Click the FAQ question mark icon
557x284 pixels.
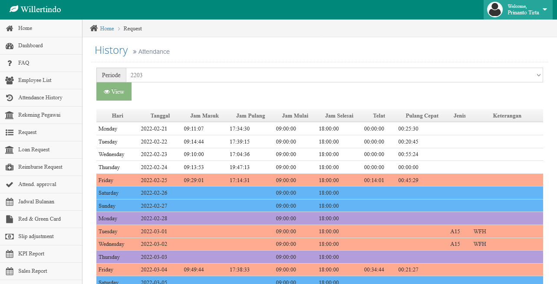click(x=9, y=63)
